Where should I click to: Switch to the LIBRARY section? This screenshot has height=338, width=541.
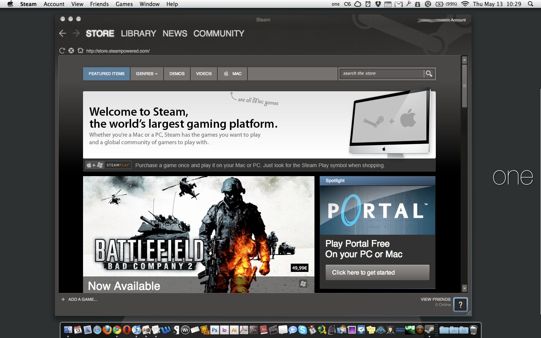(x=138, y=33)
